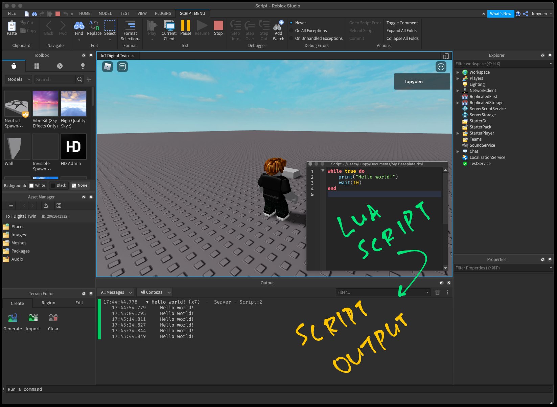Click the Generate terrain icon
Screen dimensions: 557x407
(x=13, y=317)
